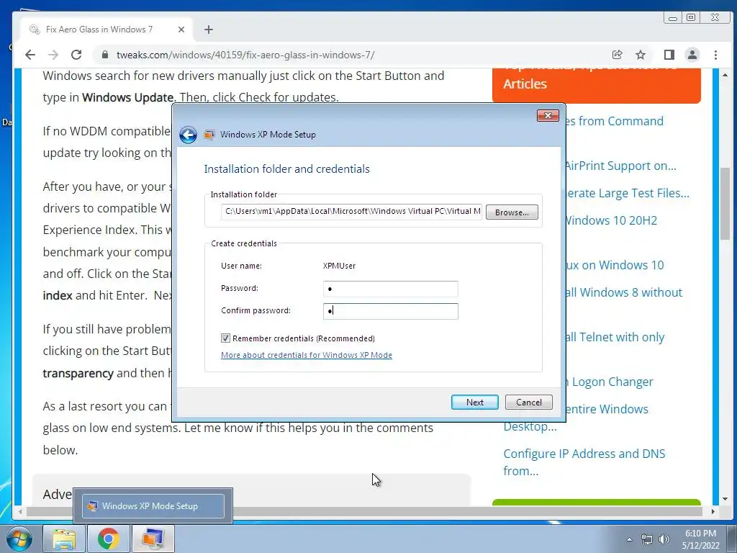Click the page scroll down arrow
Screen dimensions: 737x553
coord(725,499)
